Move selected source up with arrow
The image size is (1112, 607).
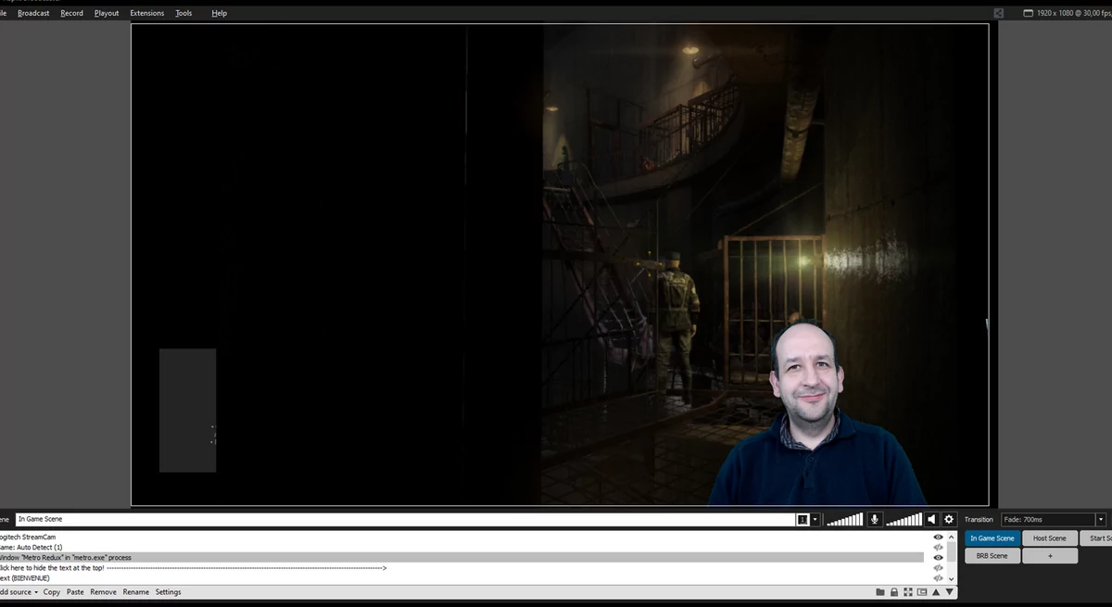[x=936, y=592]
